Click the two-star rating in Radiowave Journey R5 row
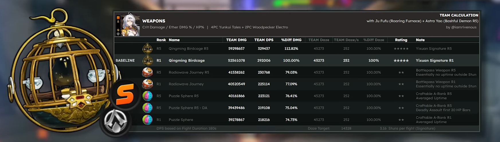Viewport: 500px width, 142px height. point(401,72)
